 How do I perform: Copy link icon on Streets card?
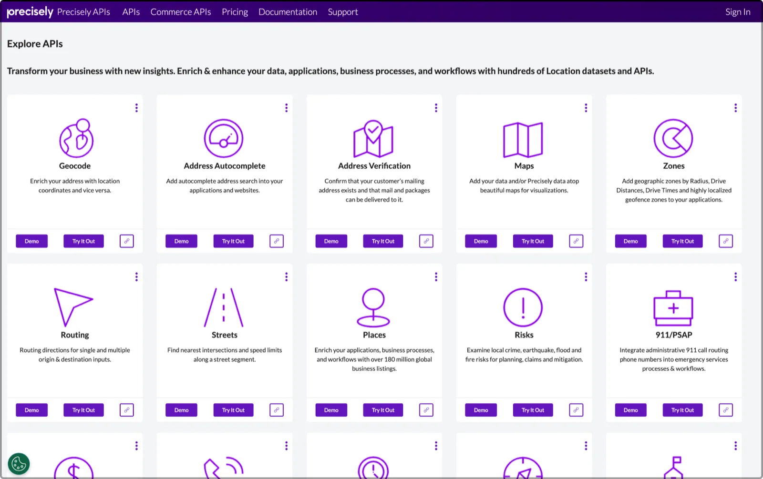pyautogui.click(x=277, y=410)
